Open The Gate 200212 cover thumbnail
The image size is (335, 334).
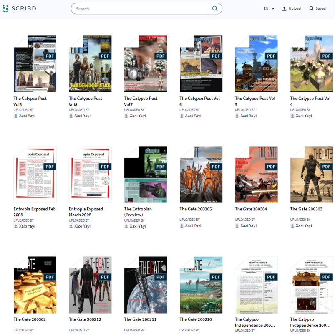90,285
